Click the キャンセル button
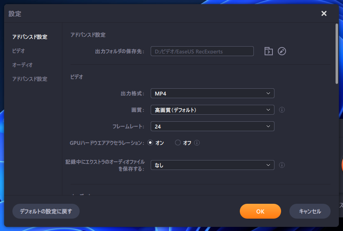 (x=310, y=211)
